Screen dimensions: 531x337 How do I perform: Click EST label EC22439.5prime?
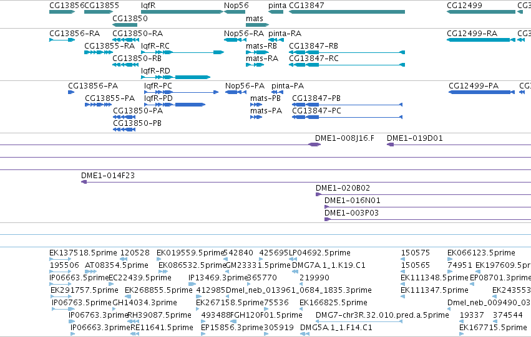click(140, 278)
